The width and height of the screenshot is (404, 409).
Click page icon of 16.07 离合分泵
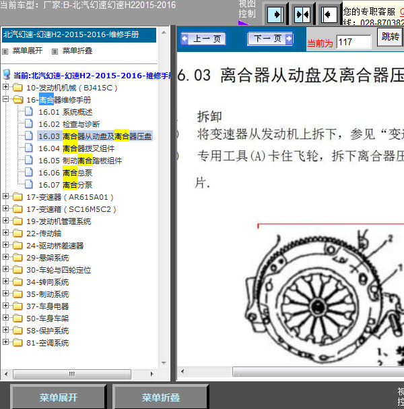pyautogui.click(x=29, y=184)
